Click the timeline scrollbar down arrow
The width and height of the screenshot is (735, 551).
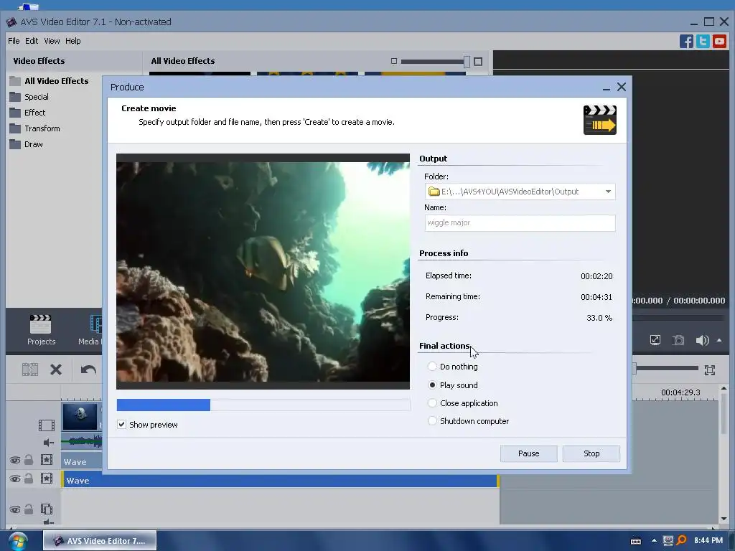point(724,519)
